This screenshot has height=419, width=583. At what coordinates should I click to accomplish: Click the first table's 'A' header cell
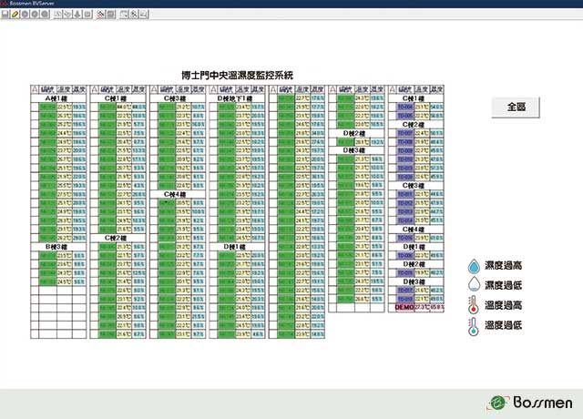35,89
